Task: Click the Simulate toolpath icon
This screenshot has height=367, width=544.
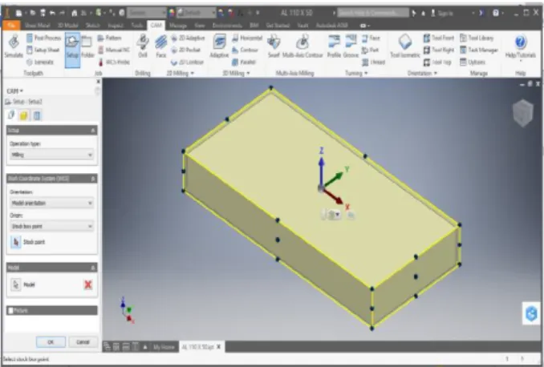Action: pyautogui.click(x=14, y=46)
